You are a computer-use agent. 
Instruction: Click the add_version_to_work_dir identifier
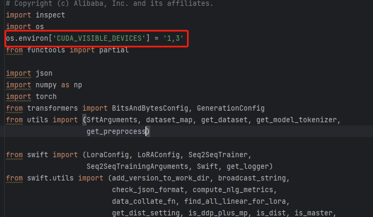tap(158, 178)
